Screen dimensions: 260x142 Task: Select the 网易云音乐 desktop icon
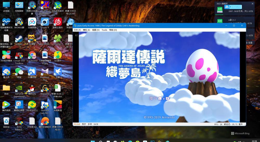point(58,23)
